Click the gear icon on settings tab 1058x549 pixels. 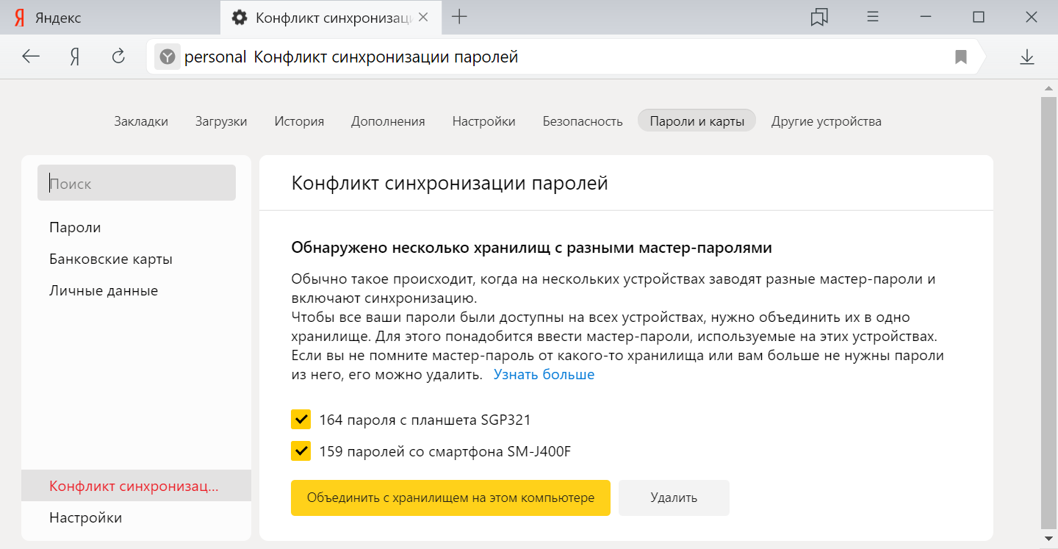[x=239, y=18]
